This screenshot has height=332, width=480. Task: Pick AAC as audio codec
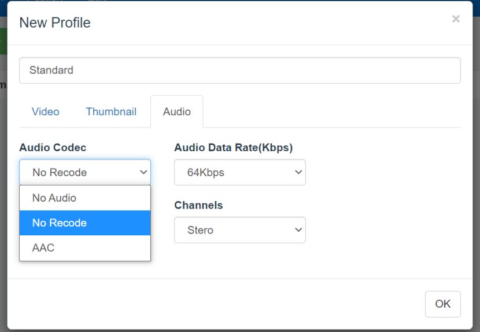pos(85,247)
